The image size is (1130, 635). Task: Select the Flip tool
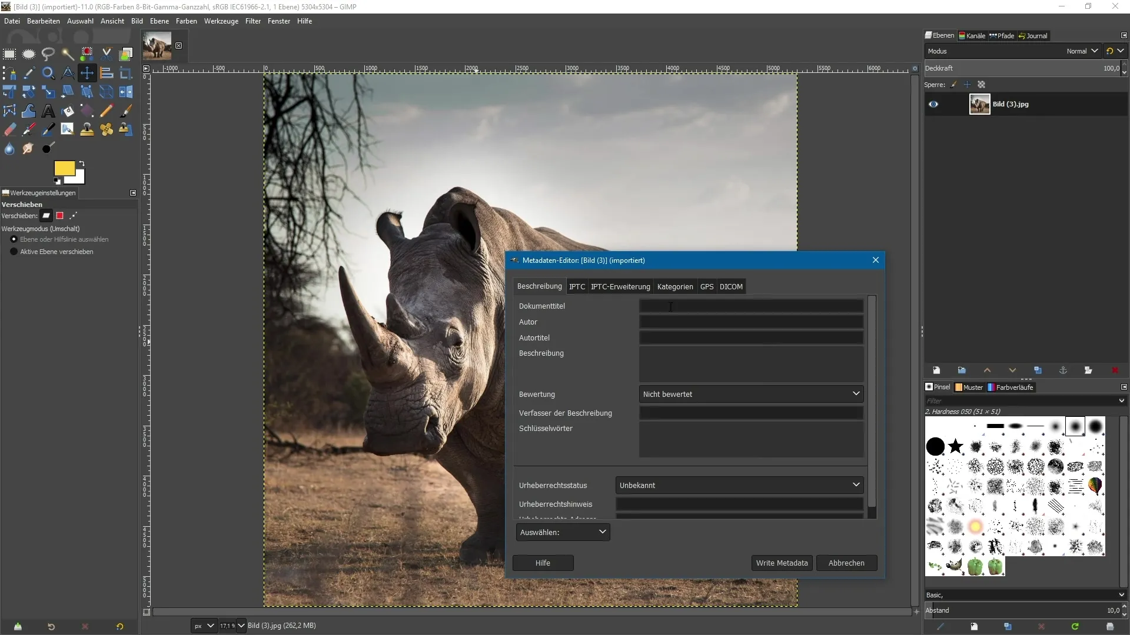coord(126,92)
